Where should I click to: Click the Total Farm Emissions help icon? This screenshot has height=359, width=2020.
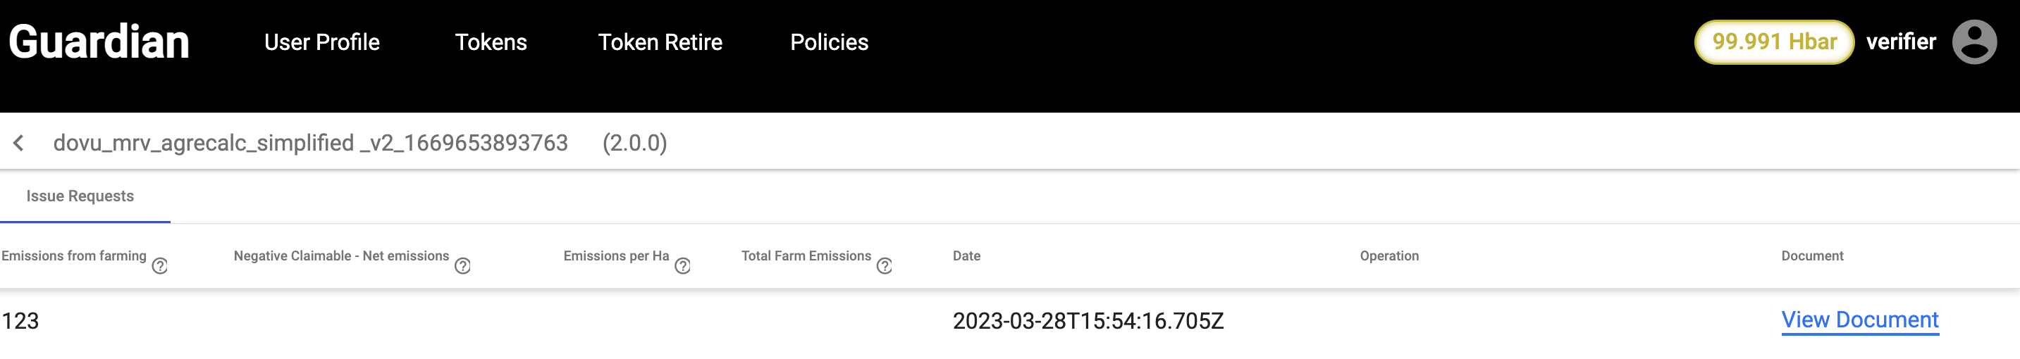885,265
